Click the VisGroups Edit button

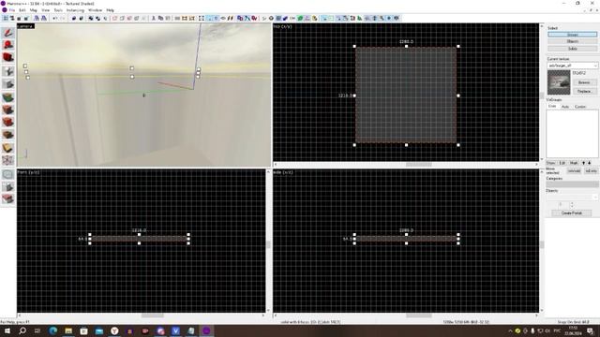pos(562,163)
